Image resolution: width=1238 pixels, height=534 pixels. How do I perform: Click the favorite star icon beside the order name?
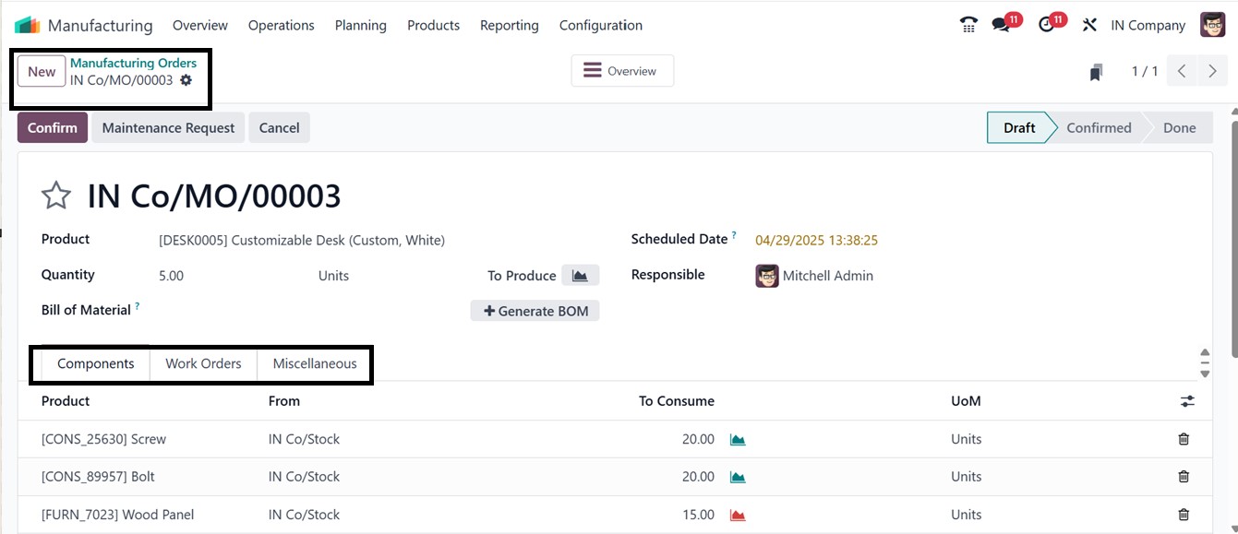click(56, 196)
